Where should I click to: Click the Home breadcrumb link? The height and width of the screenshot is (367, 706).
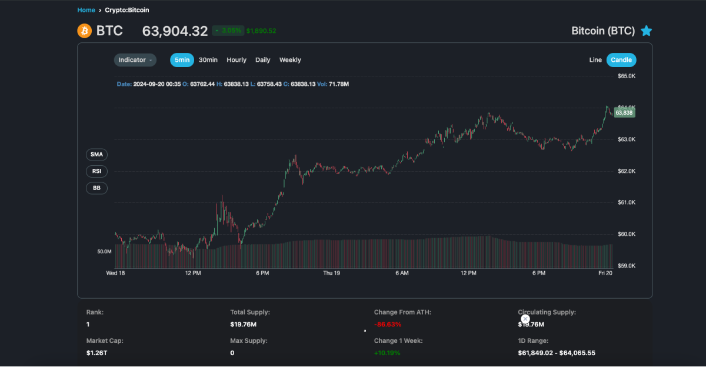point(86,9)
